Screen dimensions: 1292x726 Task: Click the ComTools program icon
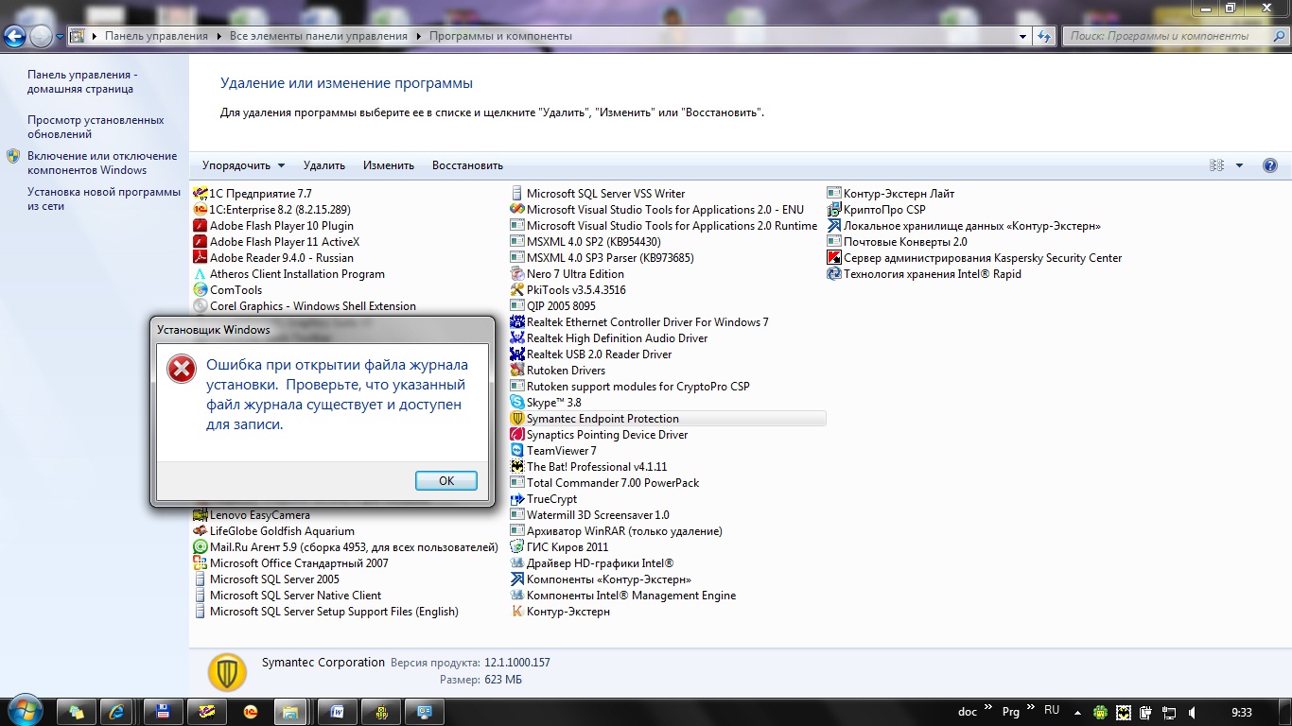[x=201, y=290]
